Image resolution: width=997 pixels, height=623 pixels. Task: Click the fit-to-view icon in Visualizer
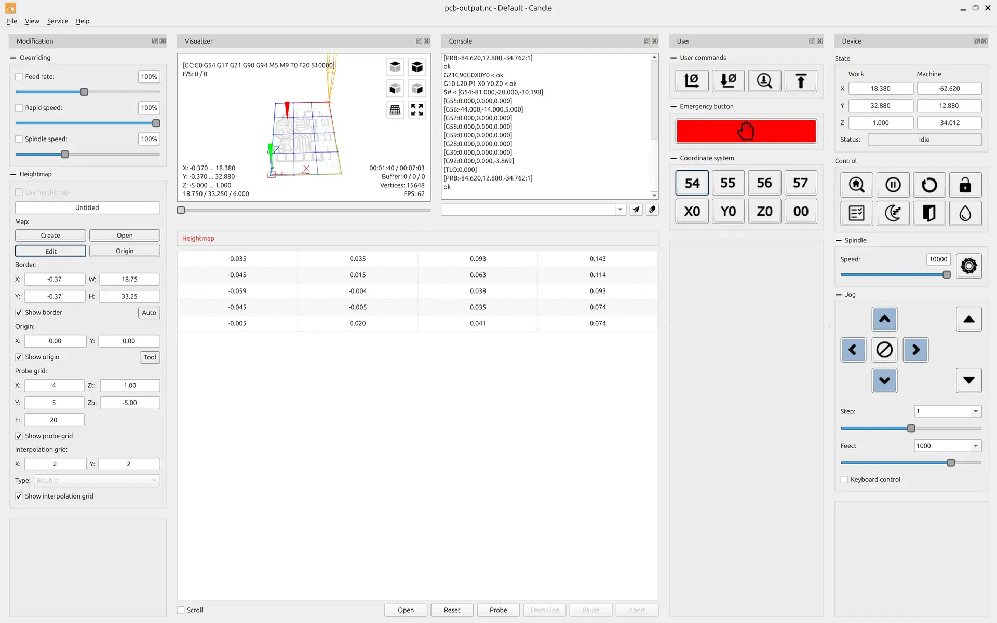click(x=417, y=110)
